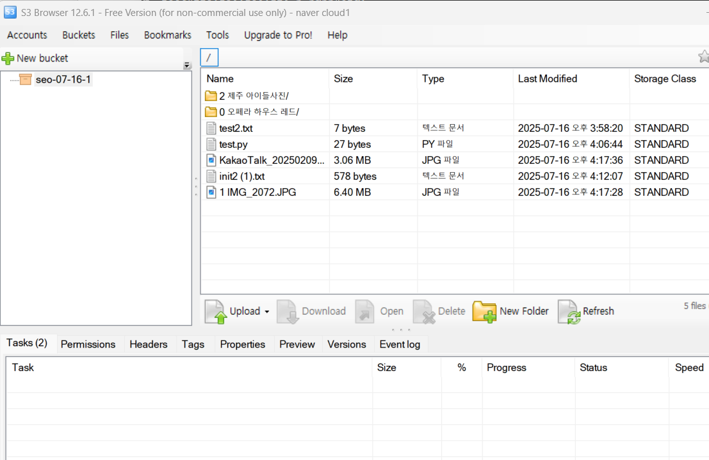709x460 pixels.
Task: Sort by the Storage Class column header
Action: [669, 79]
